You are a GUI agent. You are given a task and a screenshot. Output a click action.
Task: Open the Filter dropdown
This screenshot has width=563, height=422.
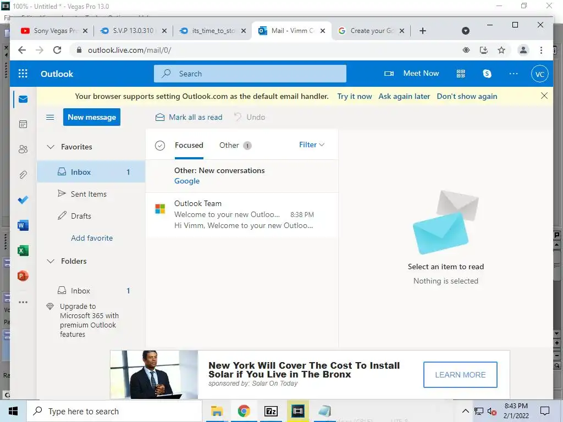[312, 145]
